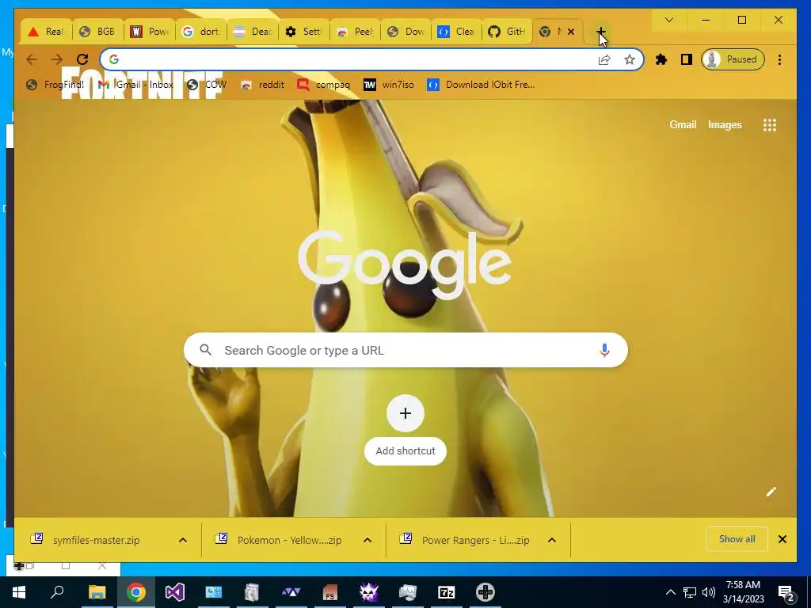The width and height of the screenshot is (811, 608).
Task: Open the reddit bookmark
Action: (262, 85)
